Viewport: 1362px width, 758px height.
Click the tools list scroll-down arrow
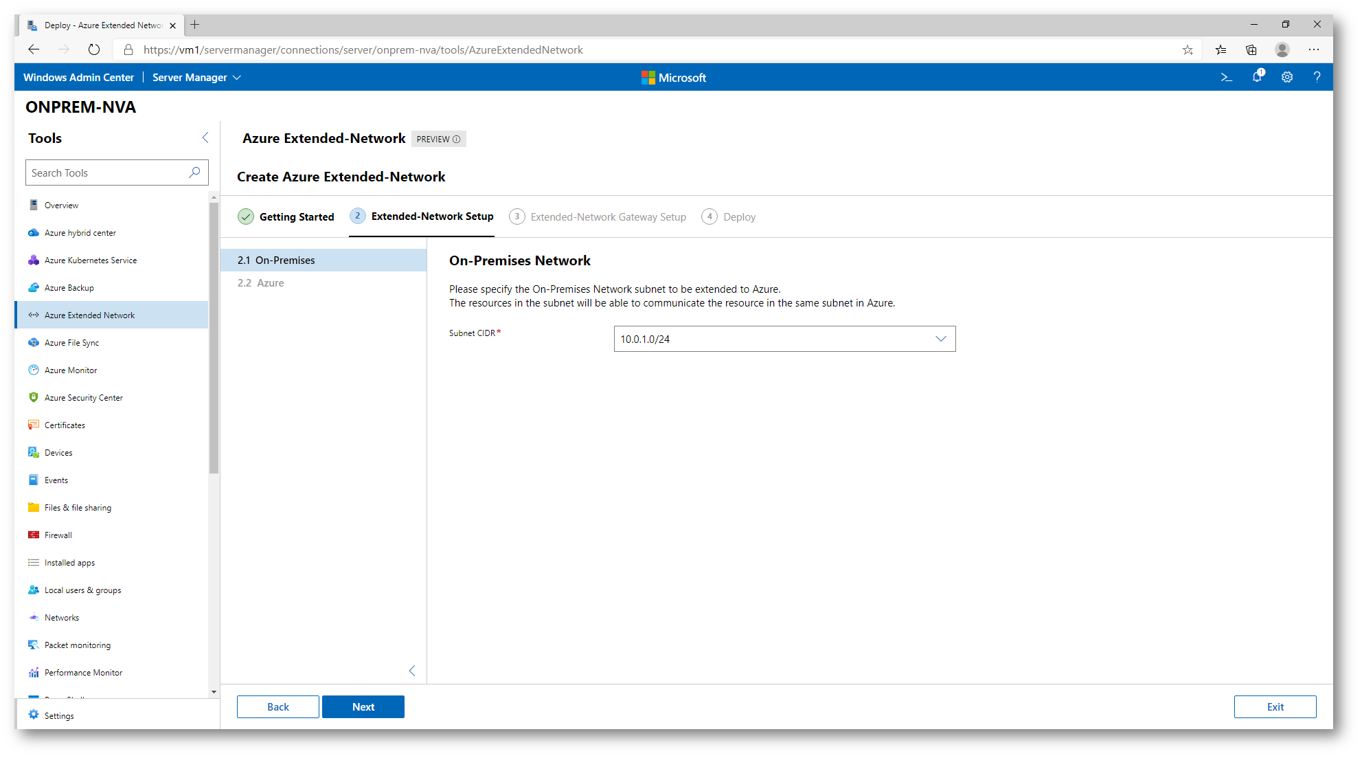[214, 692]
